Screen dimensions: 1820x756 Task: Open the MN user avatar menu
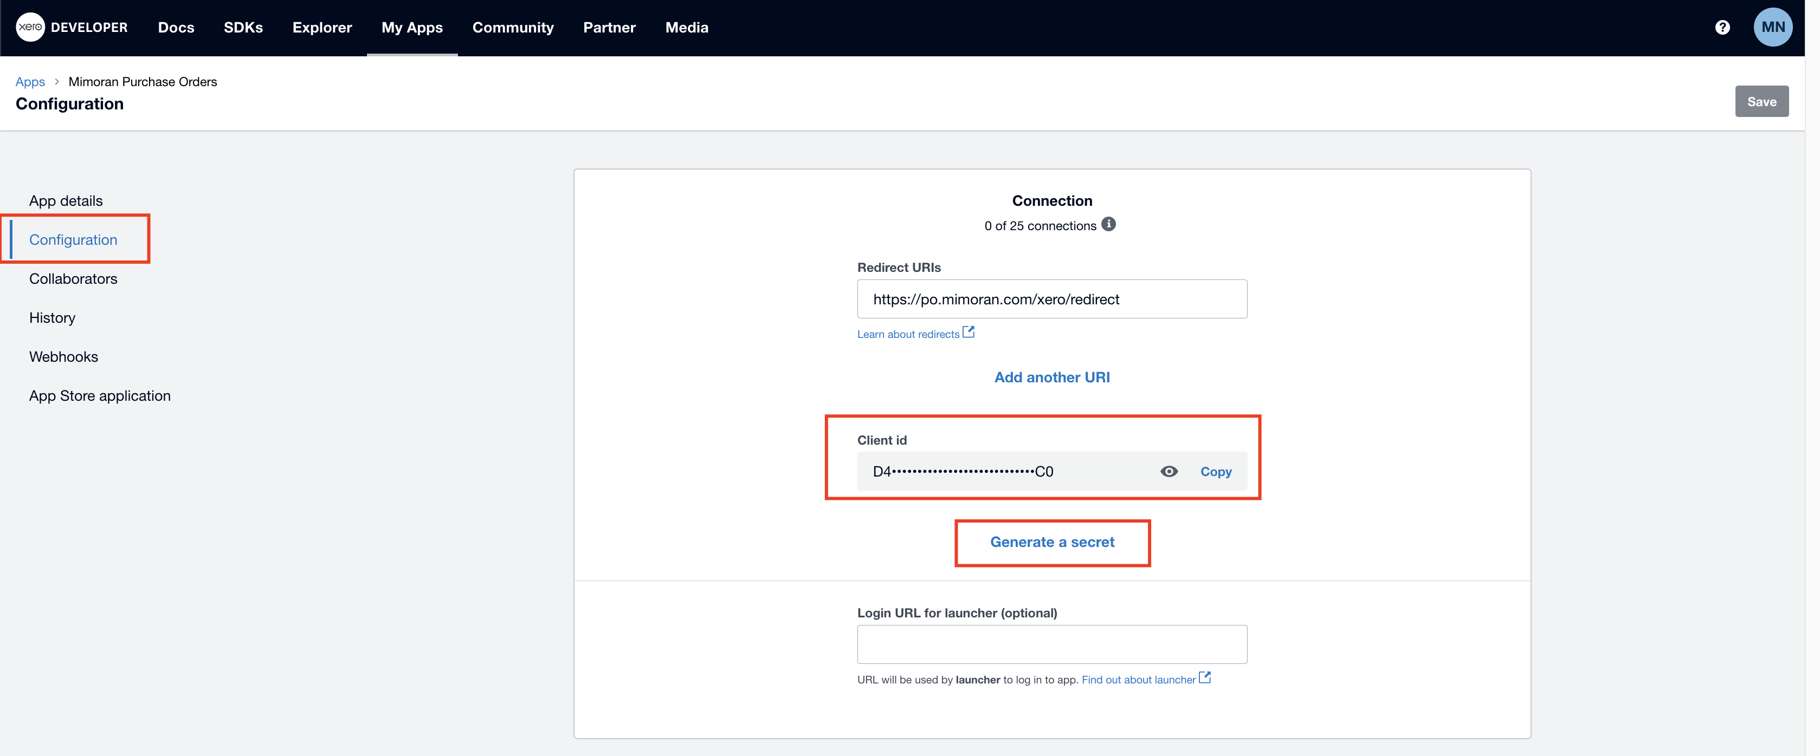tap(1773, 28)
